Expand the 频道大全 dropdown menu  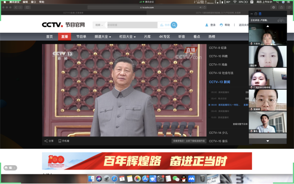click(103, 37)
